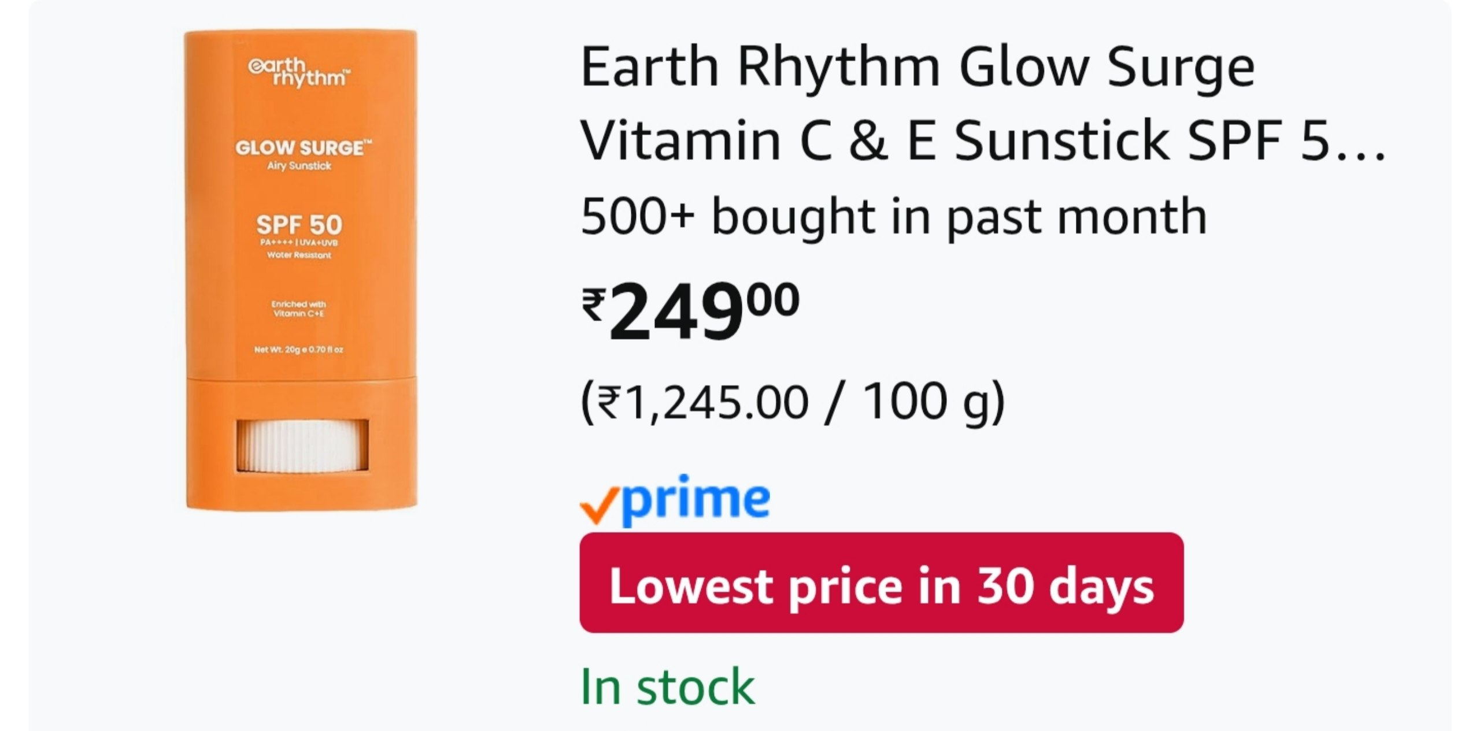
Task: Tap the Lowest price in 30 days badge
Action: 881,583
